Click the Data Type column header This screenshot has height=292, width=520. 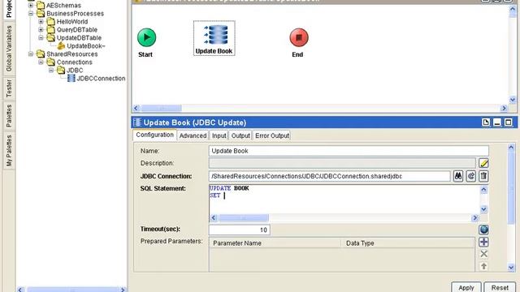(x=408, y=243)
